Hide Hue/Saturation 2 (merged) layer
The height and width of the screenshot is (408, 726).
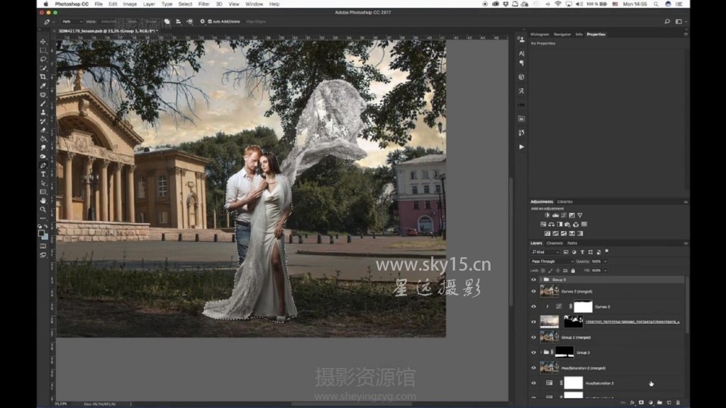point(533,368)
